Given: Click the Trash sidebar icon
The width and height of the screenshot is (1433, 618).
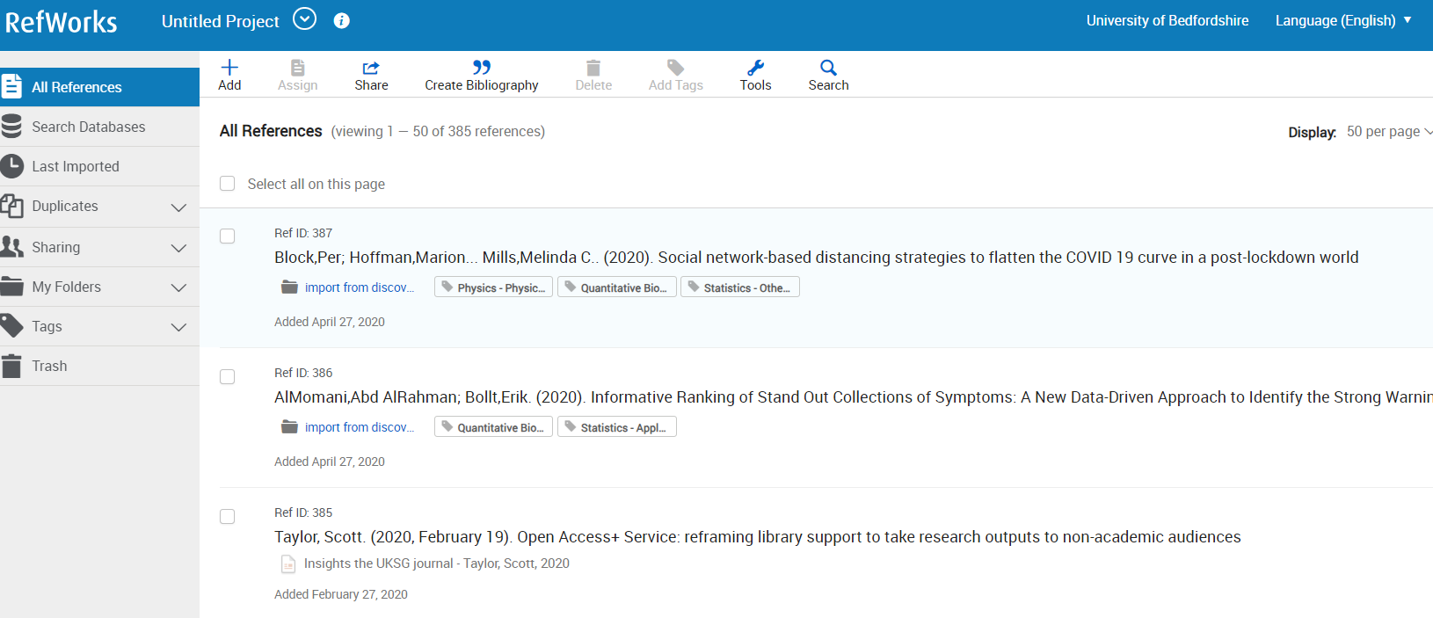Looking at the screenshot, I should [x=11, y=366].
